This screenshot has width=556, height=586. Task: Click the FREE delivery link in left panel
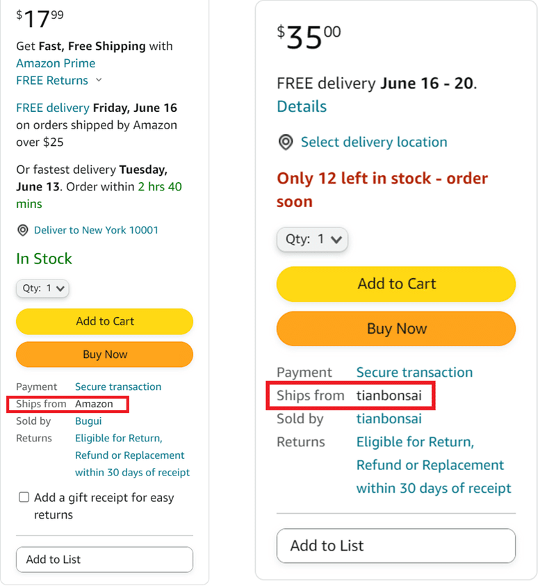(x=53, y=108)
